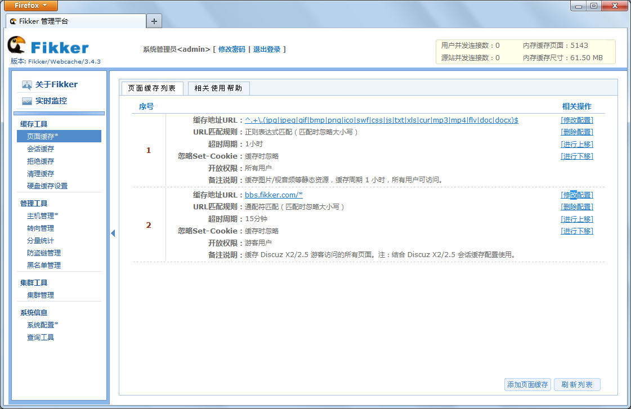Open 分量统计 in the sidebar
The width and height of the screenshot is (631, 409).
tap(41, 240)
